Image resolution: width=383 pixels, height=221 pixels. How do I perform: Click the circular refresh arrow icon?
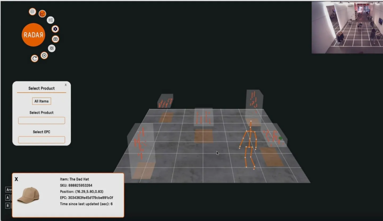(34, 58)
